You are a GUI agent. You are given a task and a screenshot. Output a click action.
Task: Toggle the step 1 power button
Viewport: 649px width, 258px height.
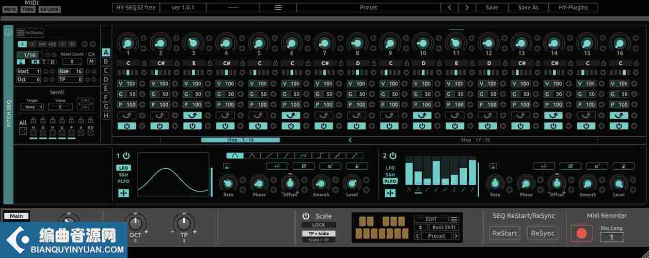126,126
